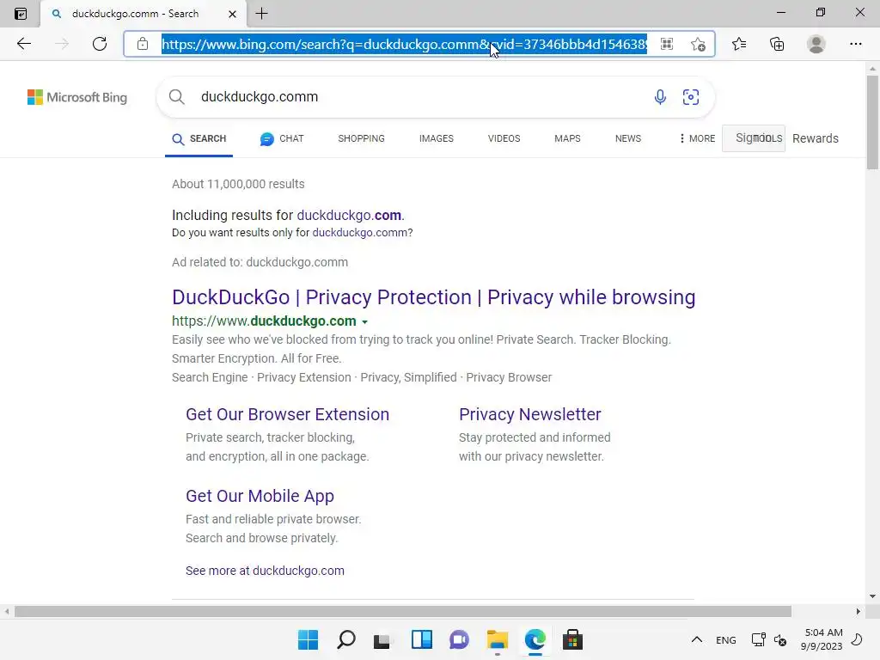The image size is (880, 660).
Task: Switch to the CHAT tab
Action: [282, 138]
